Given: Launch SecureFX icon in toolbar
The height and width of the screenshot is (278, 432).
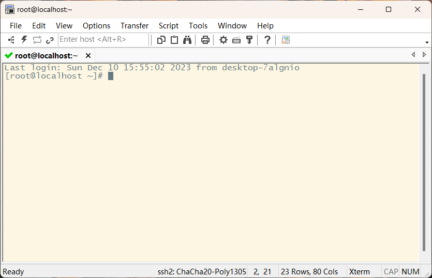Looking at the screenshot, I should point(286,40).
